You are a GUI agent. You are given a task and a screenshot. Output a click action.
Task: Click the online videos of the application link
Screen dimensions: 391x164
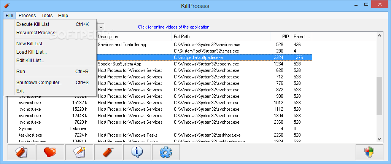[x=174, y=27]
